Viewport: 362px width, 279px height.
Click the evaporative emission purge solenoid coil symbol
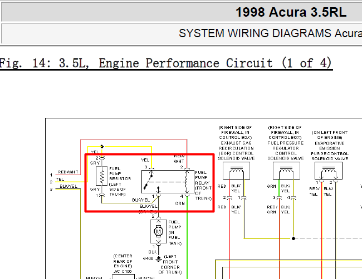329,171
